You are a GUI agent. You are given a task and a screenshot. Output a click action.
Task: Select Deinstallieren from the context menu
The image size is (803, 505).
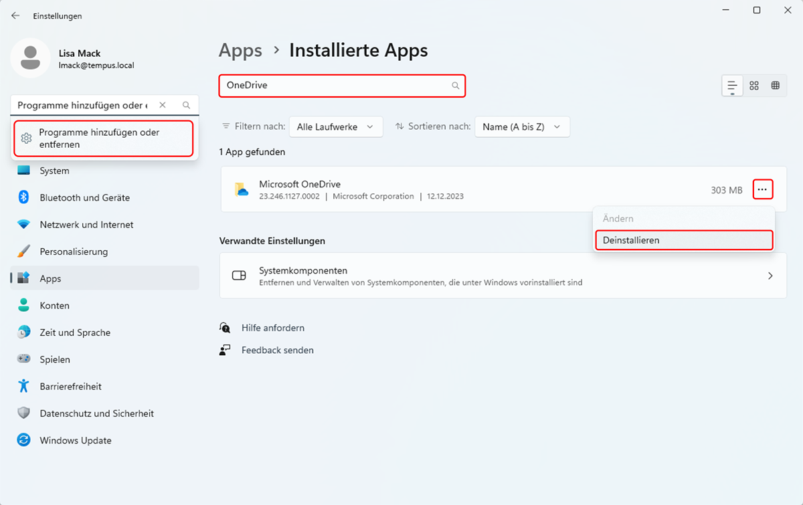(684, 240)
